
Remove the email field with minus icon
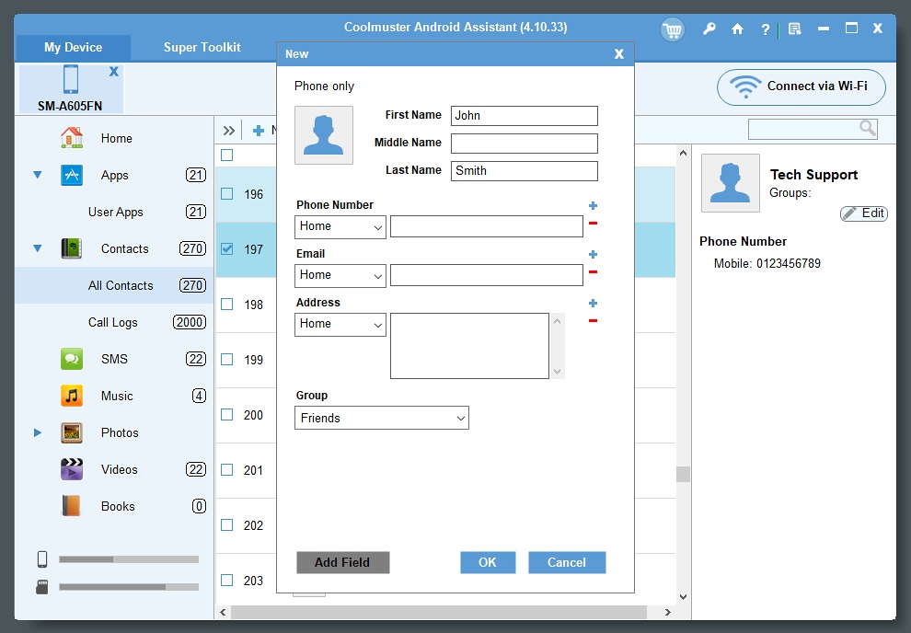[x=593, y=271]
